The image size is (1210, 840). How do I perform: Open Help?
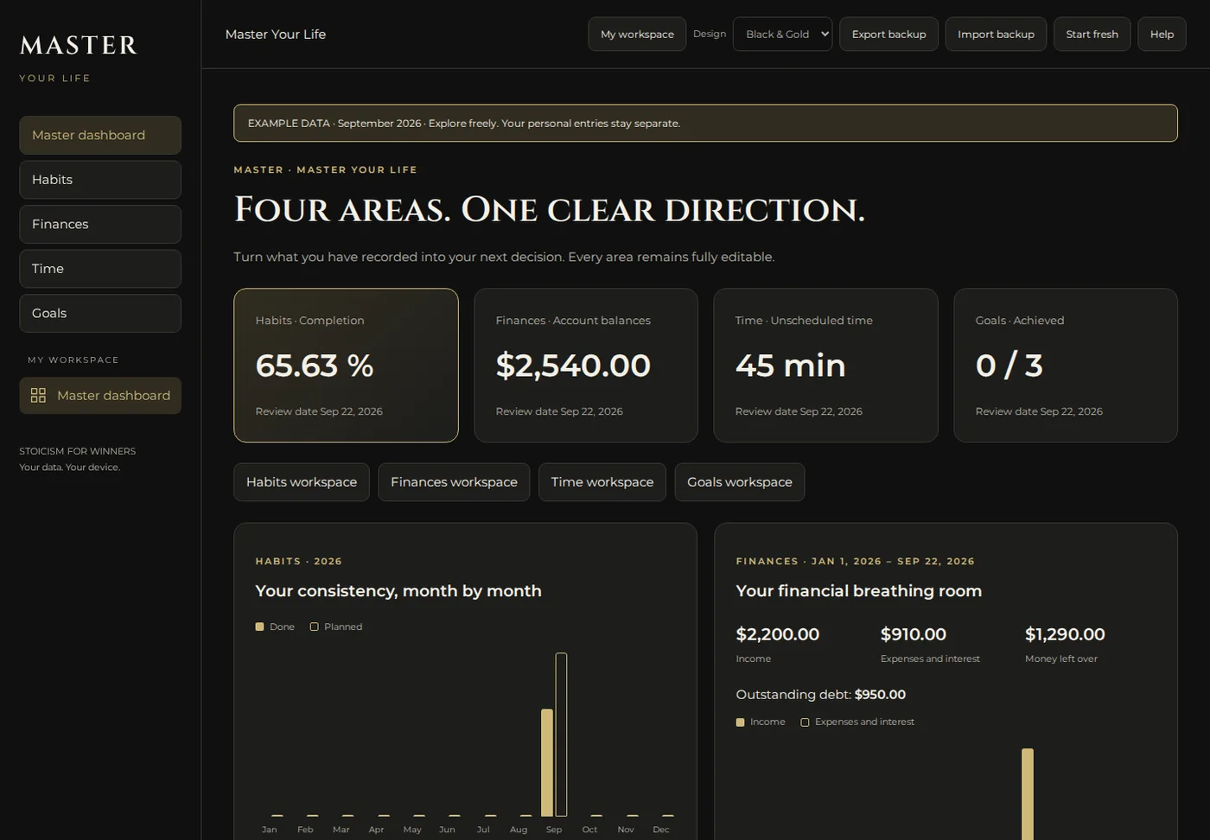(1162, 35)
